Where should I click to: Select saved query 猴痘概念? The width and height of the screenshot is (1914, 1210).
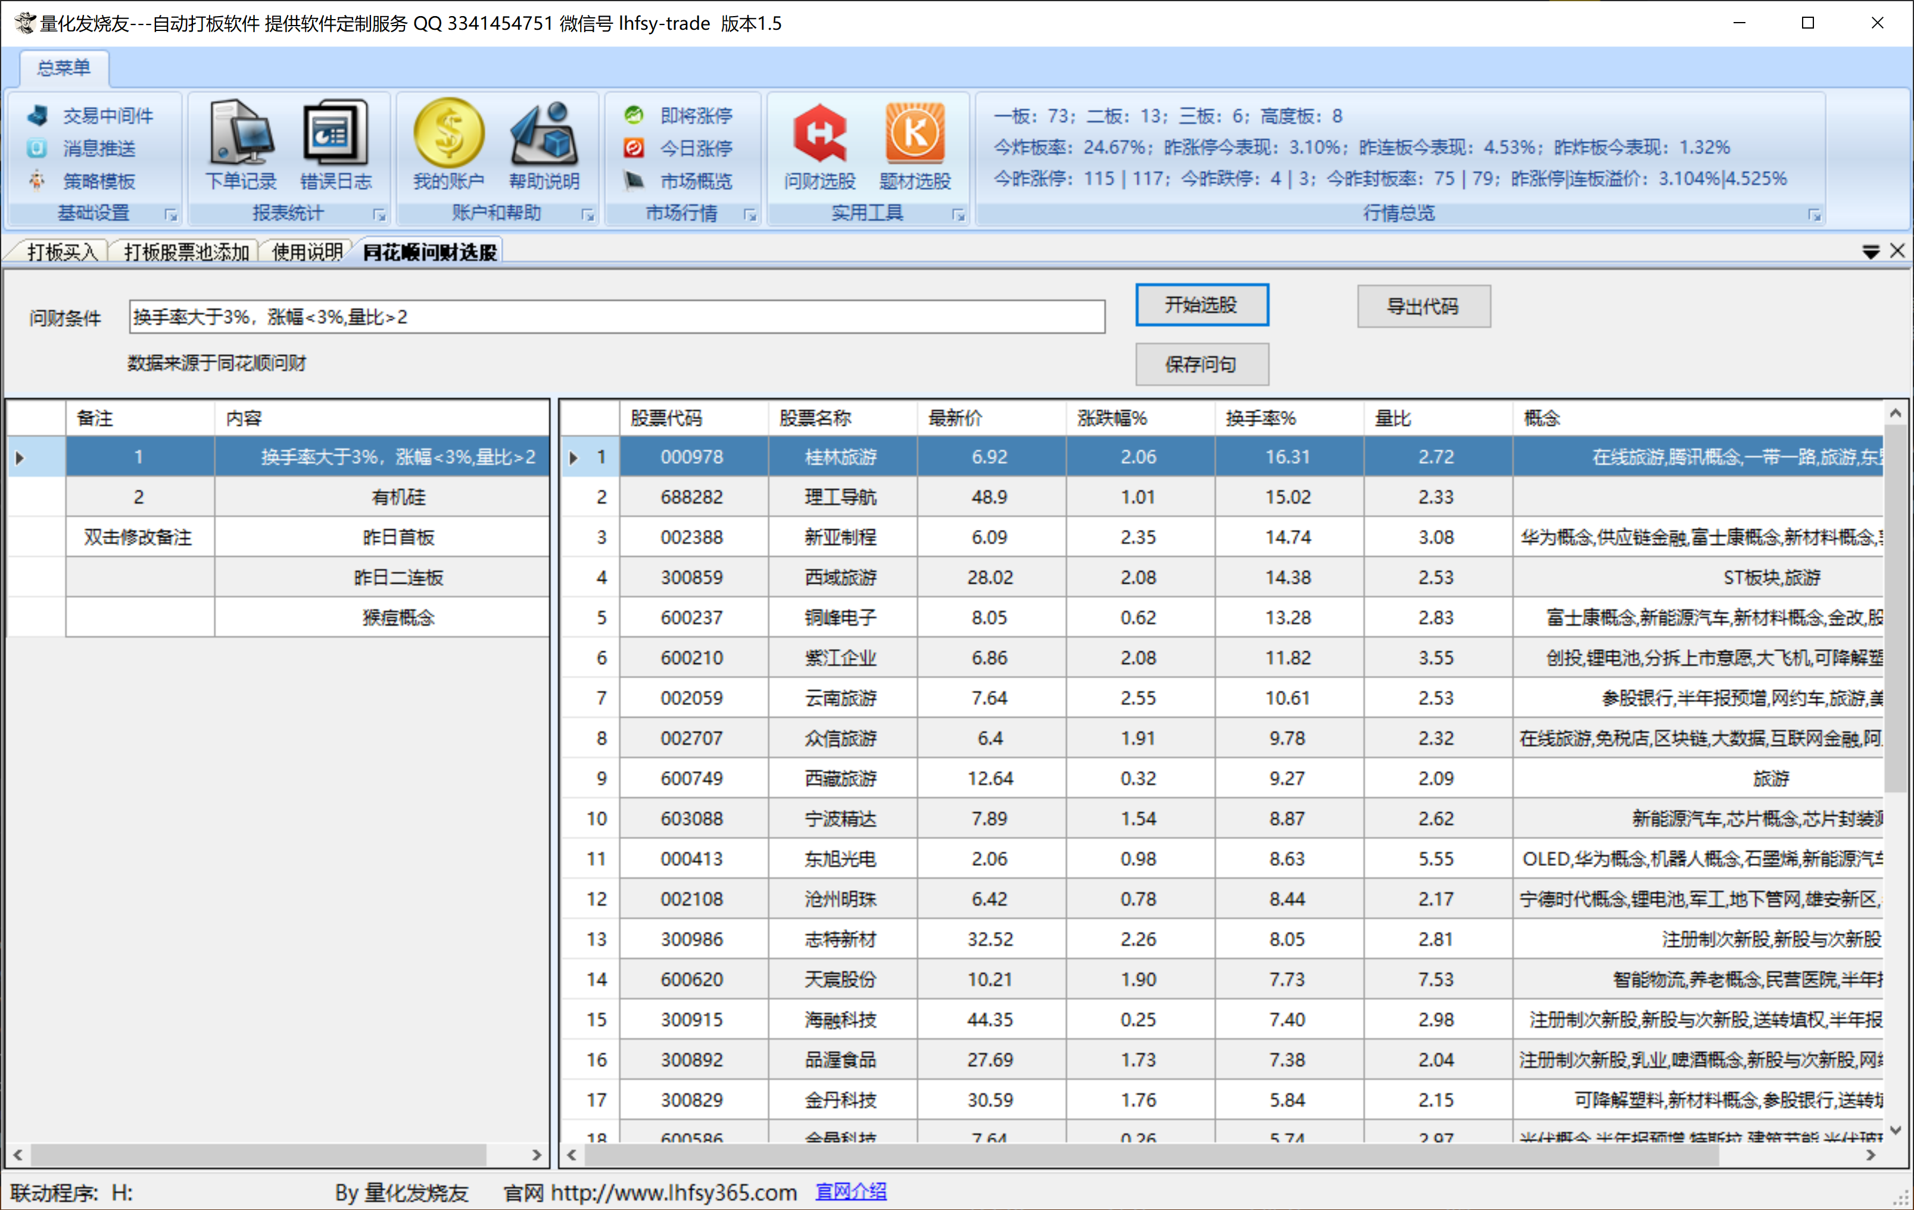(382, 618)
